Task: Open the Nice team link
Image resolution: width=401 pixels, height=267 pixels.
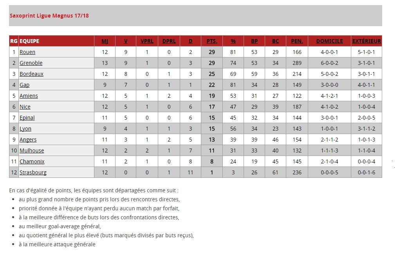Action: pos(25,107)
